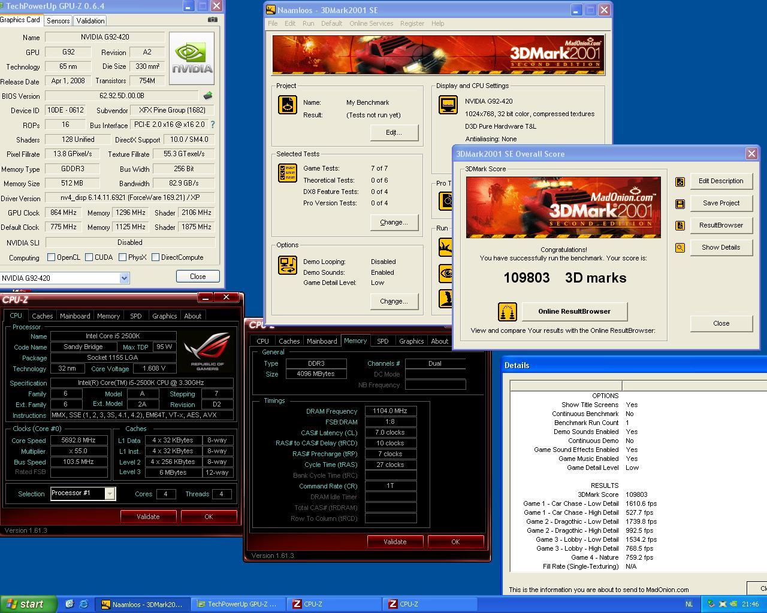Click the Show Details button

tap(721, 247)
